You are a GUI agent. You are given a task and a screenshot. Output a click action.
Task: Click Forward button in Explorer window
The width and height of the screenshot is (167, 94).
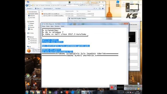[29, 5]
